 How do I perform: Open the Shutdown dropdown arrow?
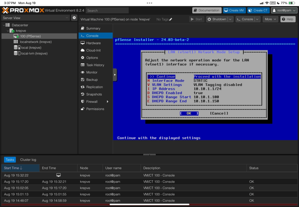(x=230, y=19)
